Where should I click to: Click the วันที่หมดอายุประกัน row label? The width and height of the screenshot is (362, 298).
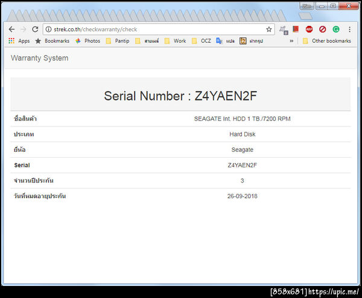click(x=40, y=196)
